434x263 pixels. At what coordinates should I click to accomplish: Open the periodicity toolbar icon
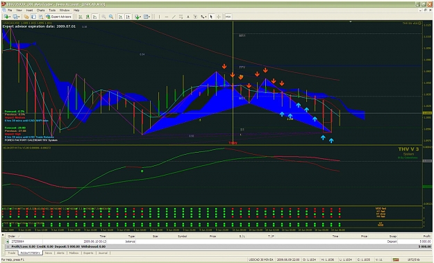coord(146,17)
